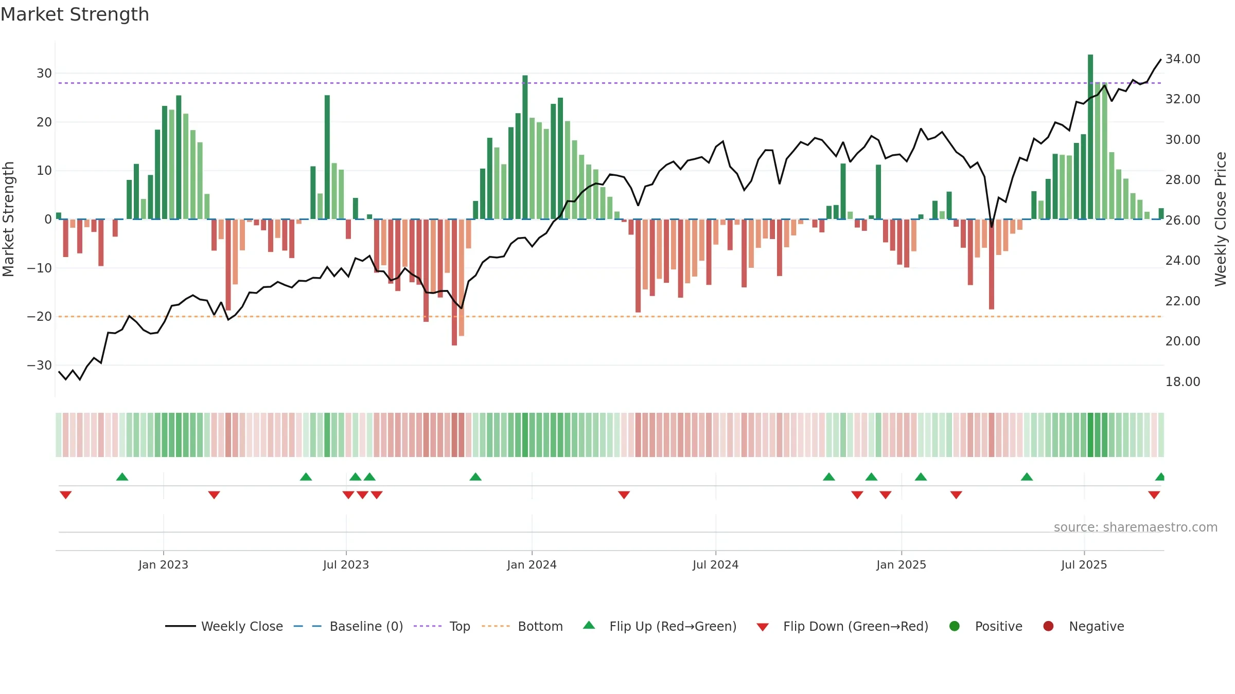Click the 18.00 price axis label
This screenshot has height=694, width=1235.
[x=1183, y=382]
